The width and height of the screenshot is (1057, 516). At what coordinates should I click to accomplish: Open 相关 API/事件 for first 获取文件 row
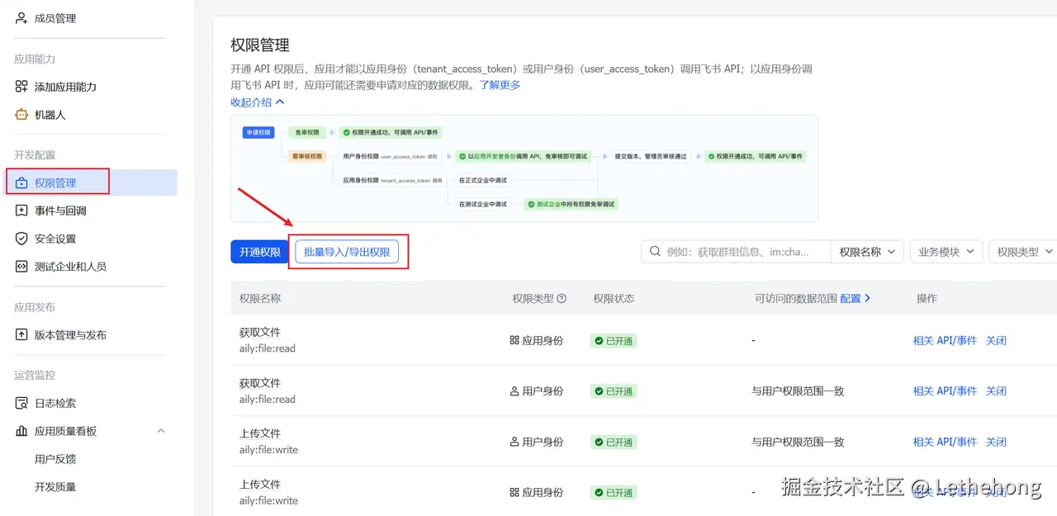point(945,340)
